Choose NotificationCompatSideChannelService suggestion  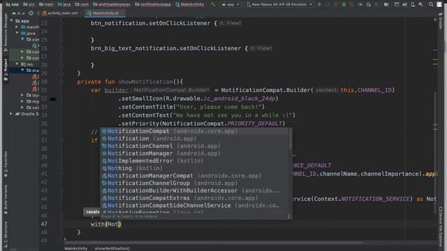click(194, 205)
